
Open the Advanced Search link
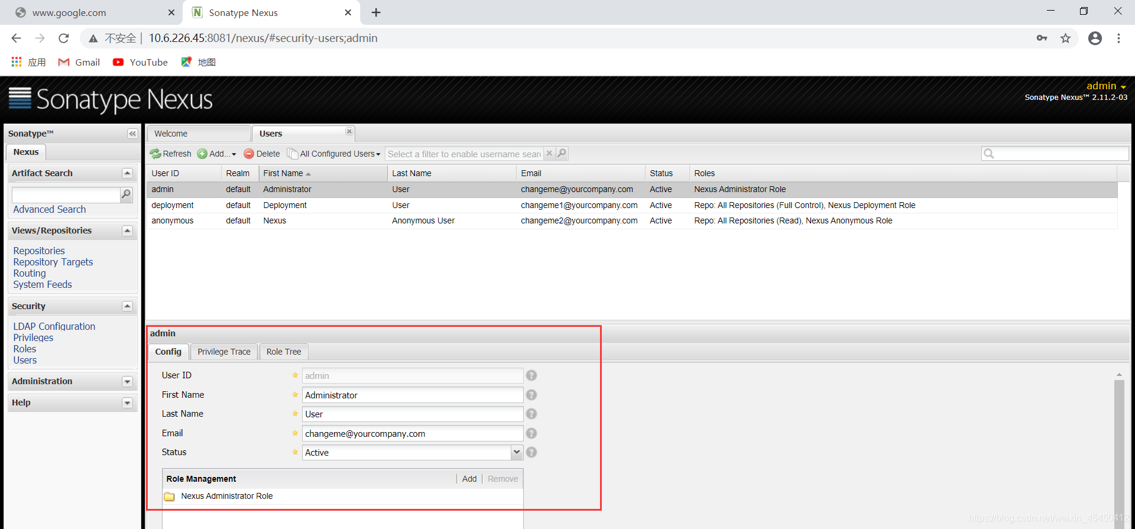coord(50,209)
